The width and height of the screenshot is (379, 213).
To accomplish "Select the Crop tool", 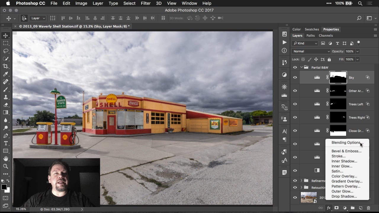I will tap(6, 66).
